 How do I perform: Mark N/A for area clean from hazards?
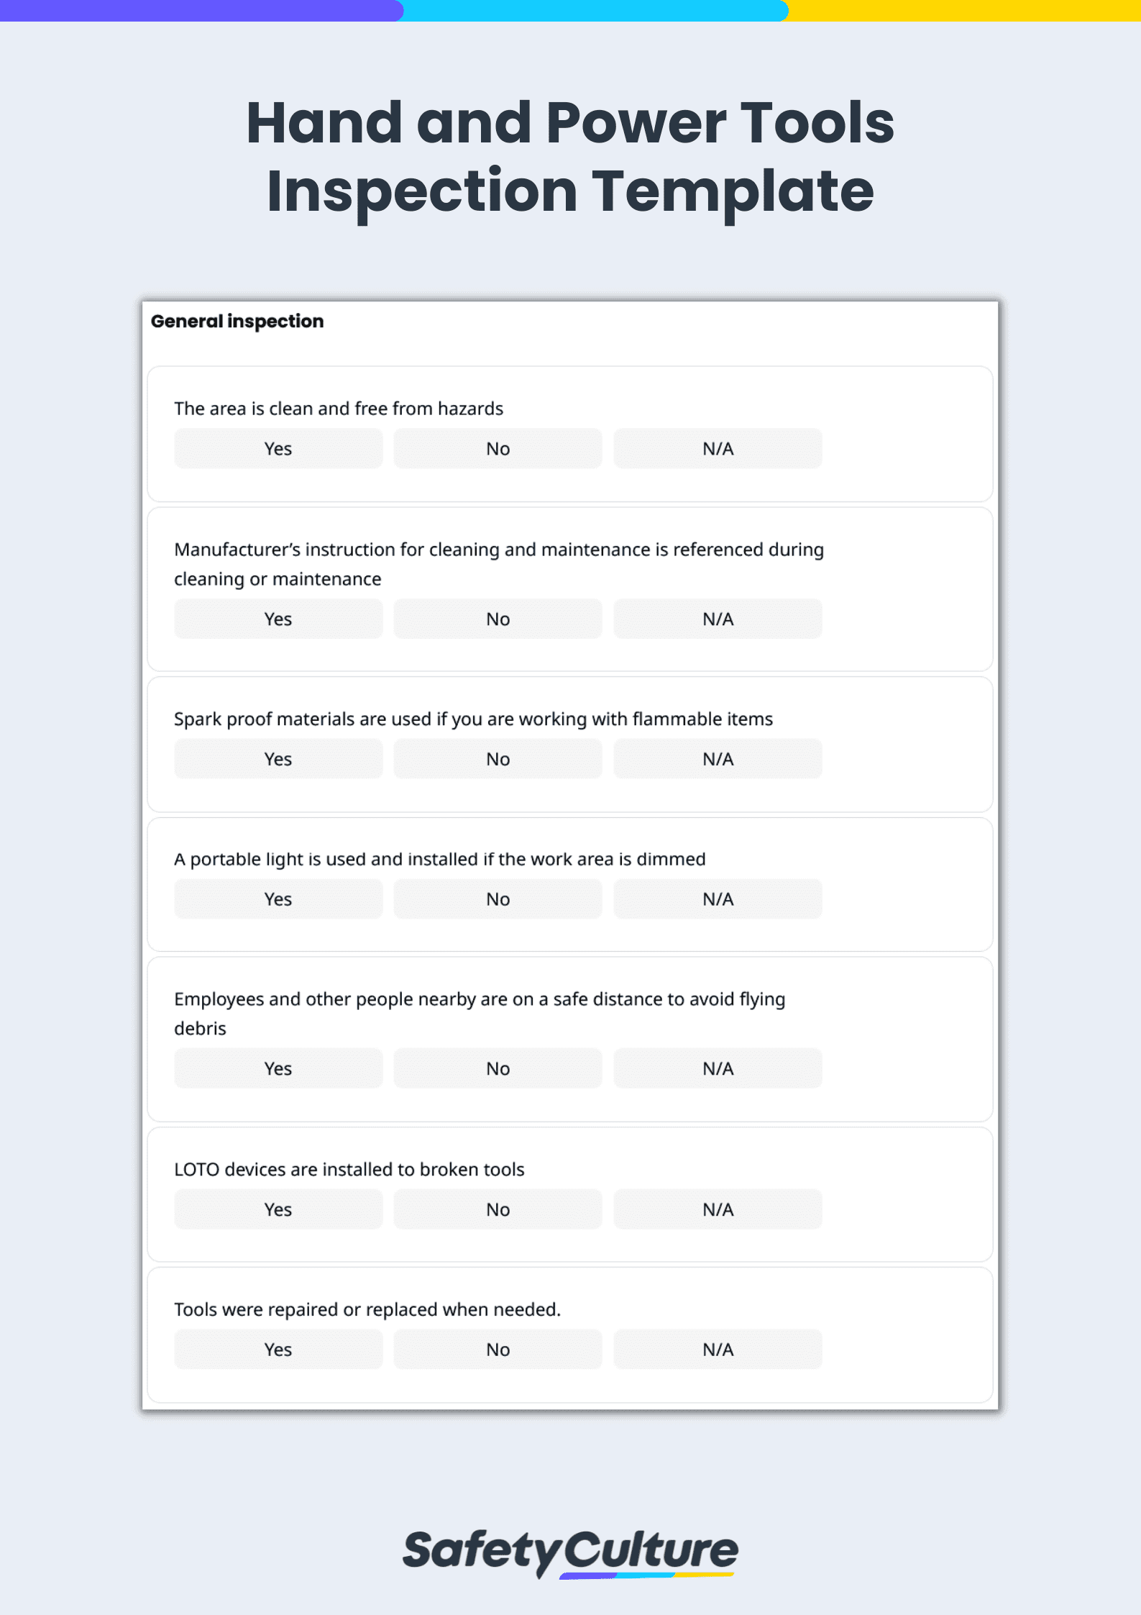718,449
